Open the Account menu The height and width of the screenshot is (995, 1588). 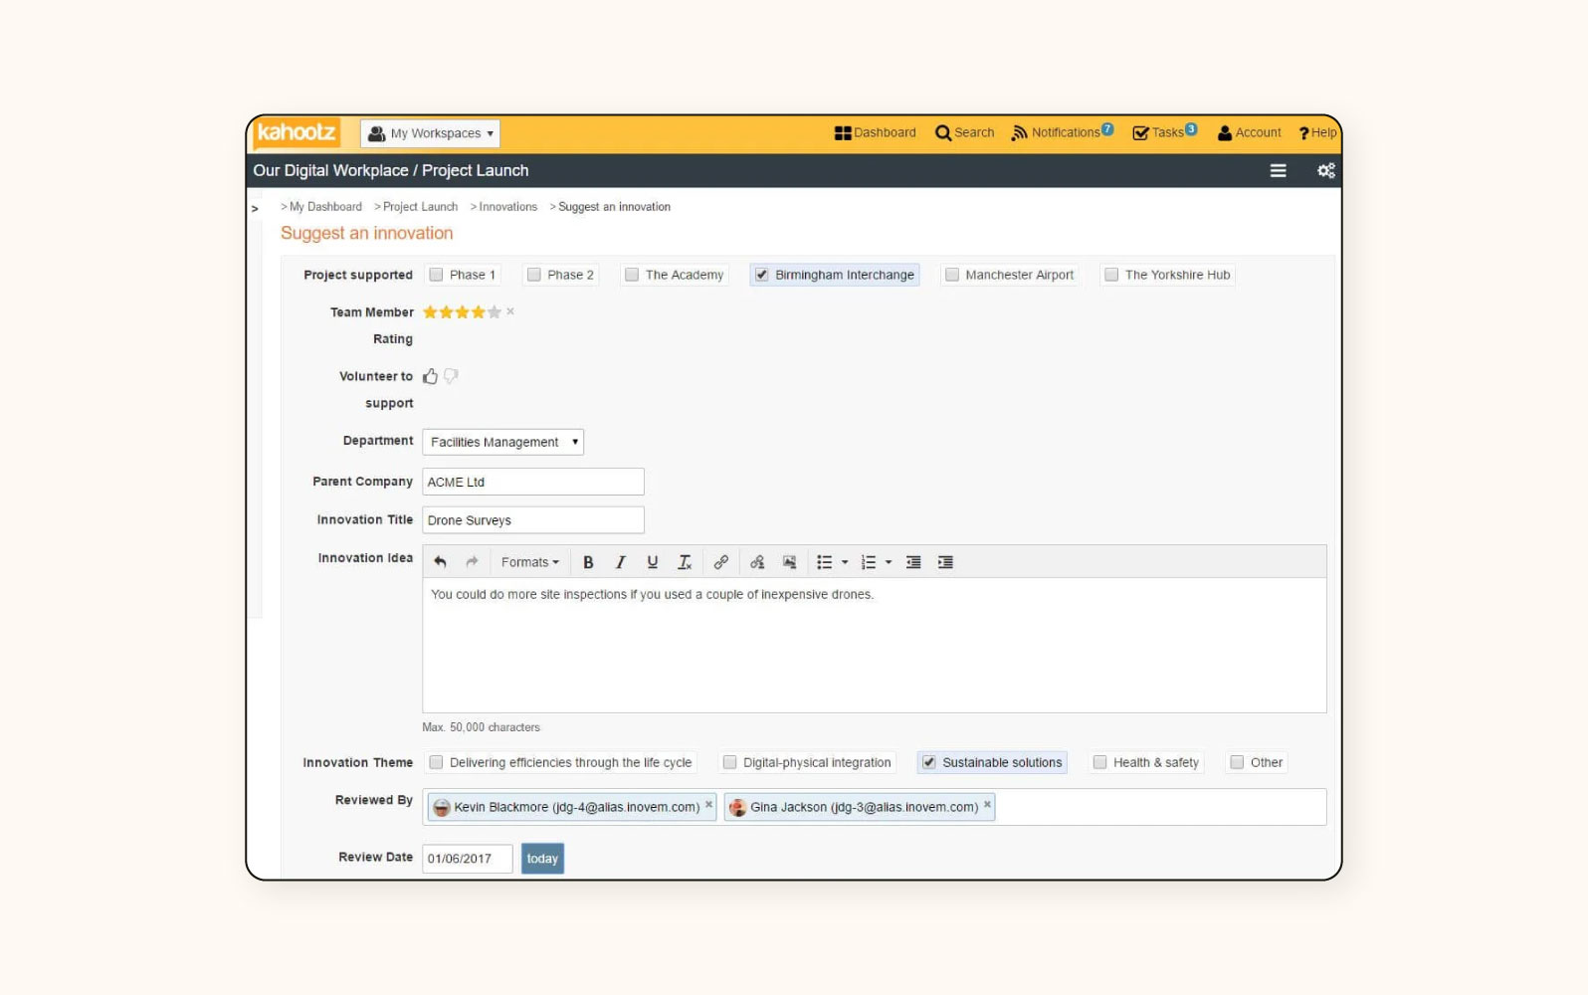tap(1249, 132)
